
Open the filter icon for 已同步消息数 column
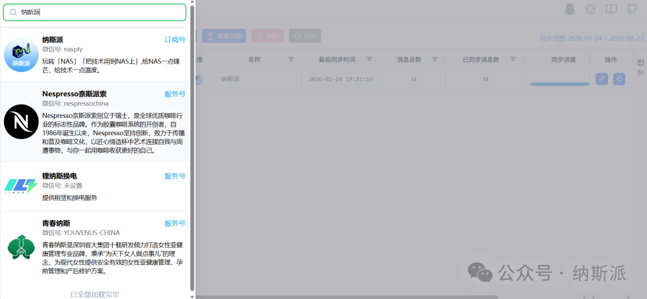pos(513,59)
